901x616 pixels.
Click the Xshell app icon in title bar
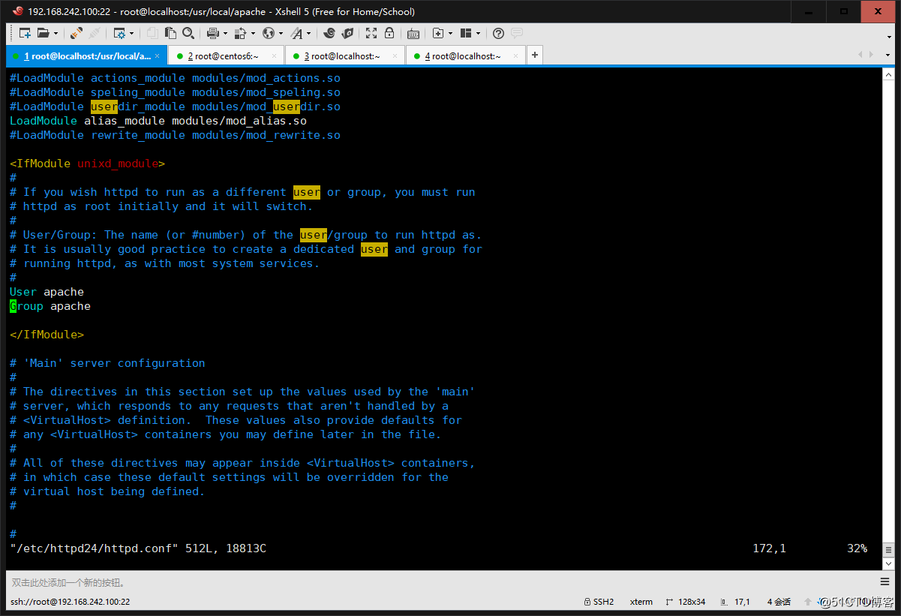point(17,11)
